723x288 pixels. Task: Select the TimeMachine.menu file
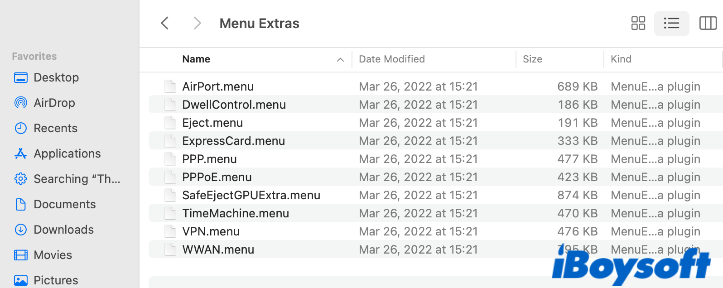point(236,213)
